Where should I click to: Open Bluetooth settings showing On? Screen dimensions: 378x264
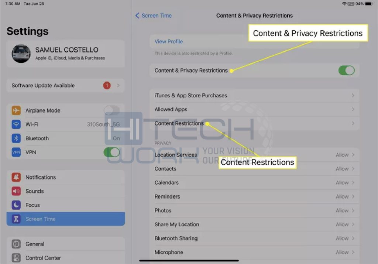click(66, 138)
